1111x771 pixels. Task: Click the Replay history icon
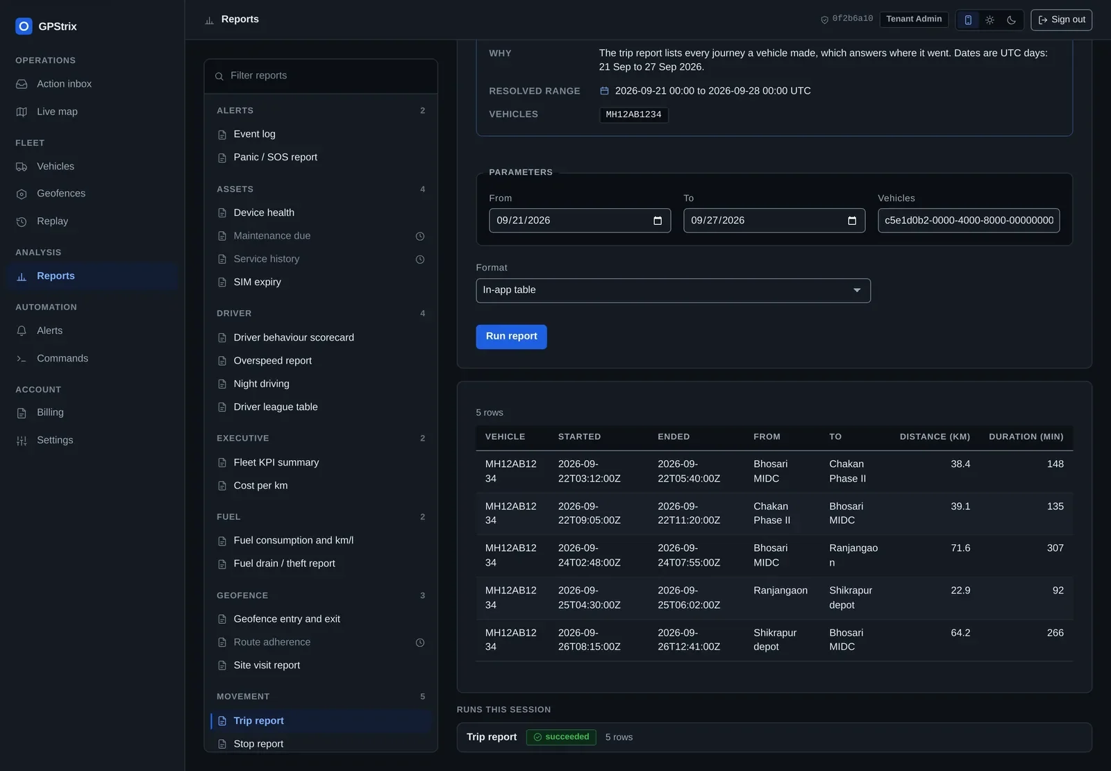tap(22, 221)
